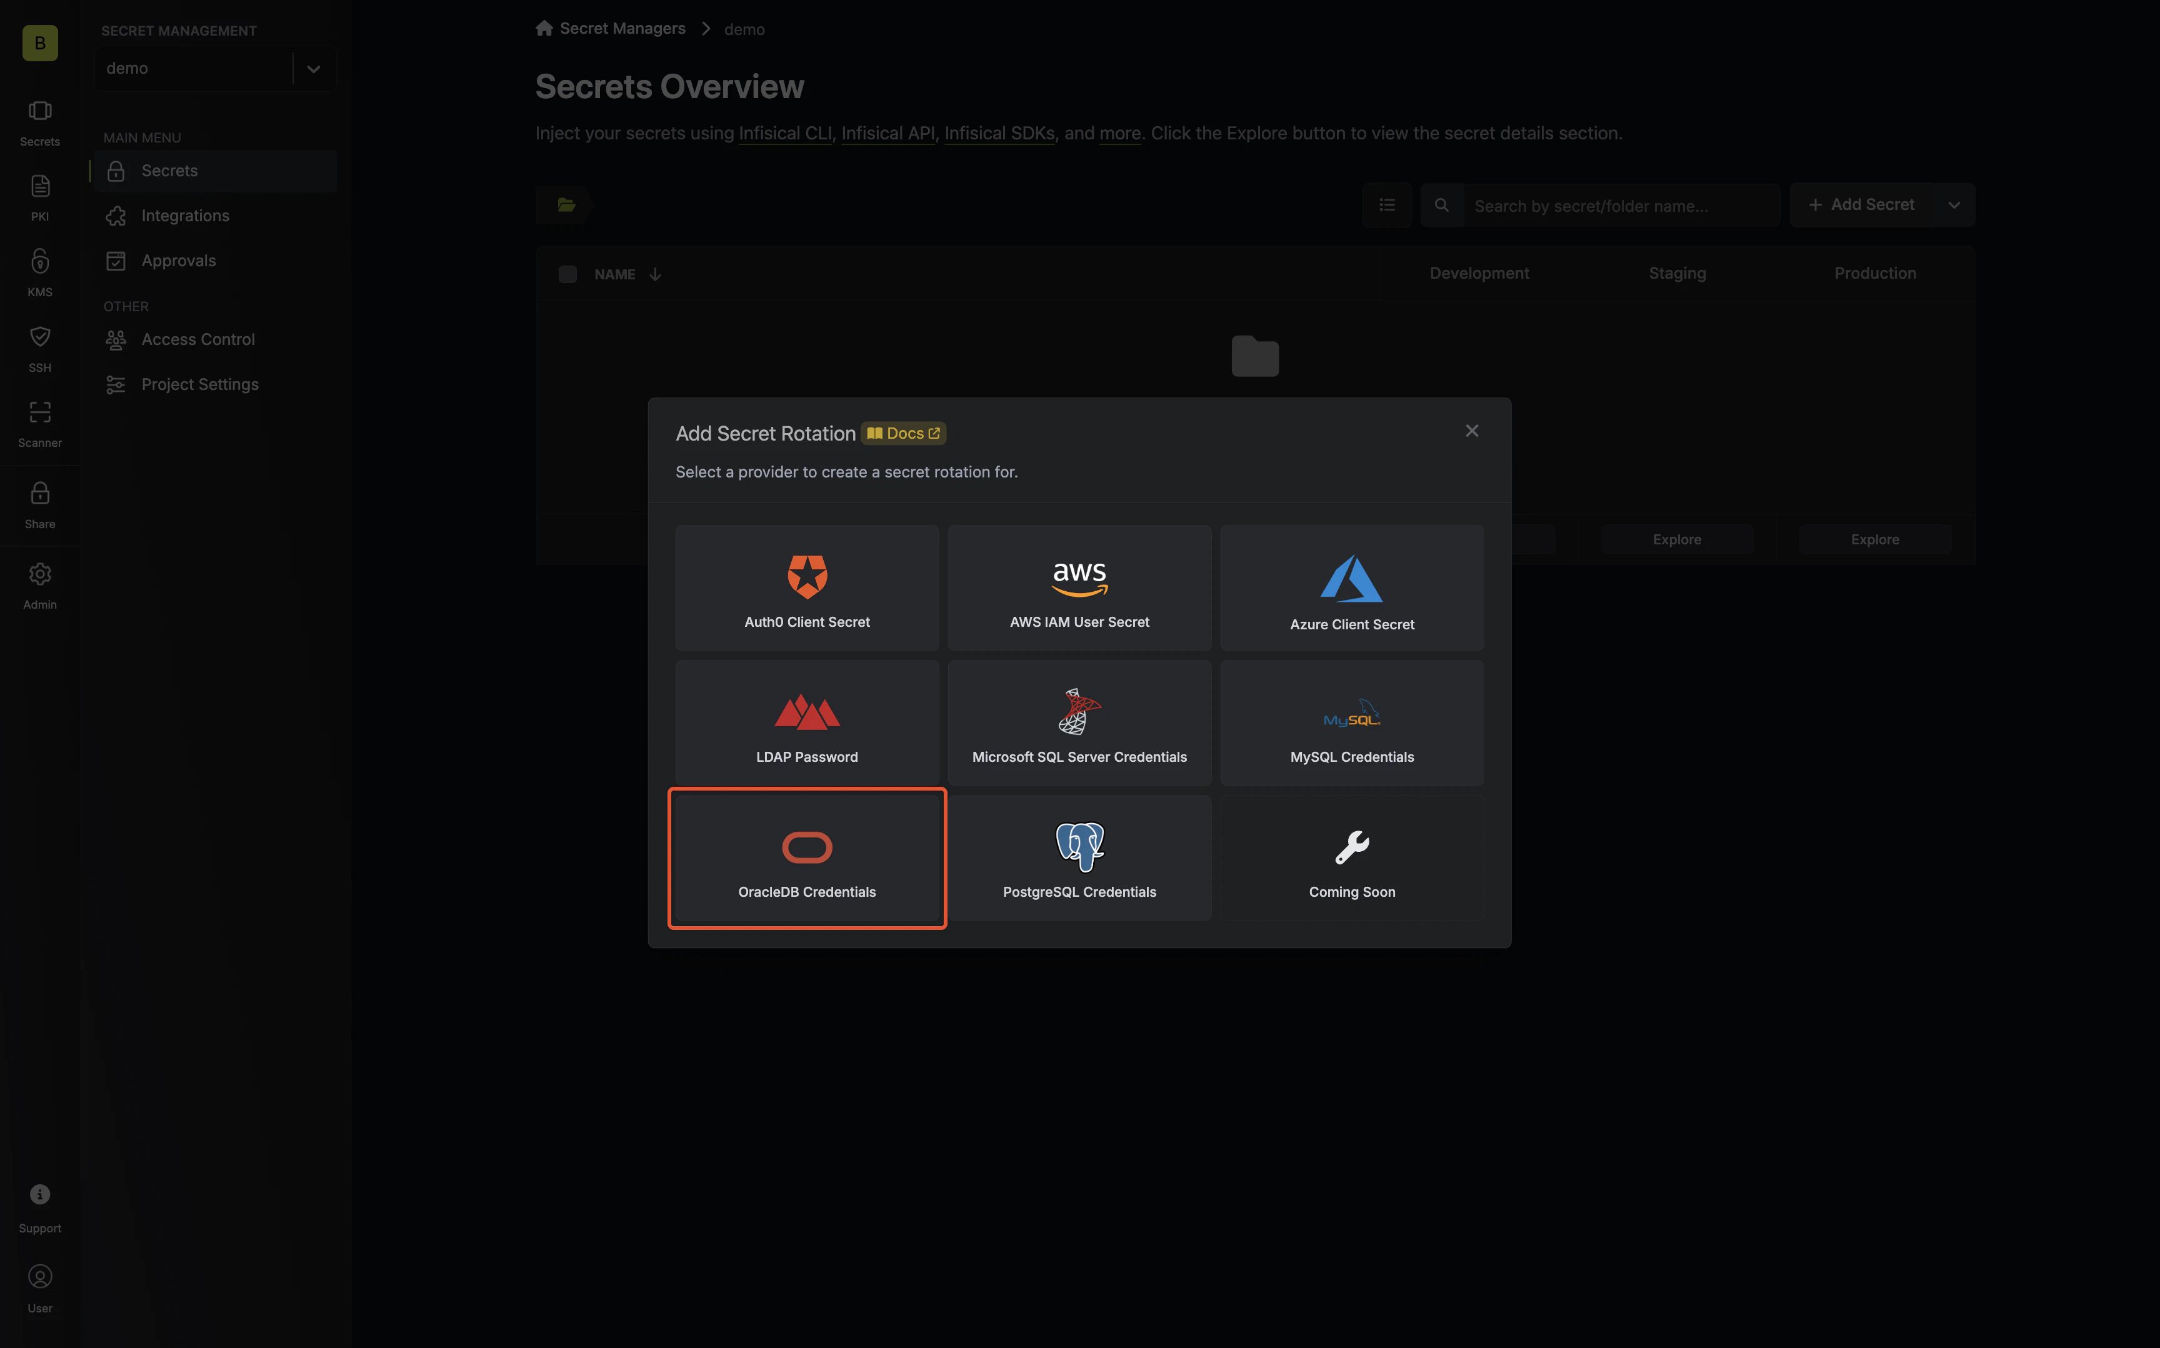Image resolution: width=2160 pixels, height=1348 pixels.
Task: Select Microsoft SQL Server Credentials provider
Action: pyautogui.click(x=1079, y=723)
